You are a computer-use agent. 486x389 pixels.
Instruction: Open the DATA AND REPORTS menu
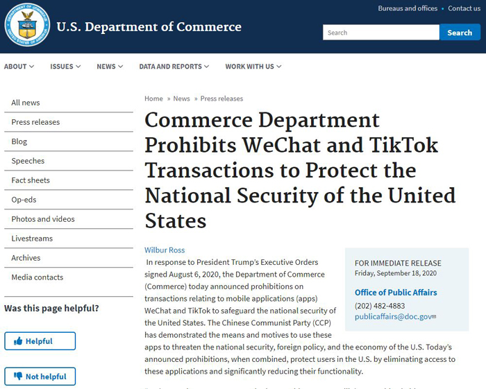point(174,67)
